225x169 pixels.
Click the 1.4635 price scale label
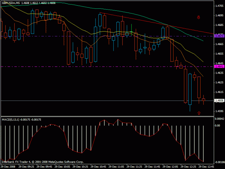pyautogui.click(x=219, y=73)
